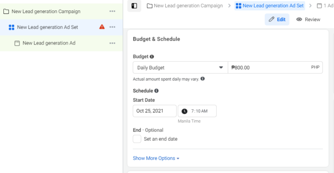Open more options for New Lead generation Campaign
This screenshot has width=334, height=173.
pyautogui.click(x=112, y=11)
